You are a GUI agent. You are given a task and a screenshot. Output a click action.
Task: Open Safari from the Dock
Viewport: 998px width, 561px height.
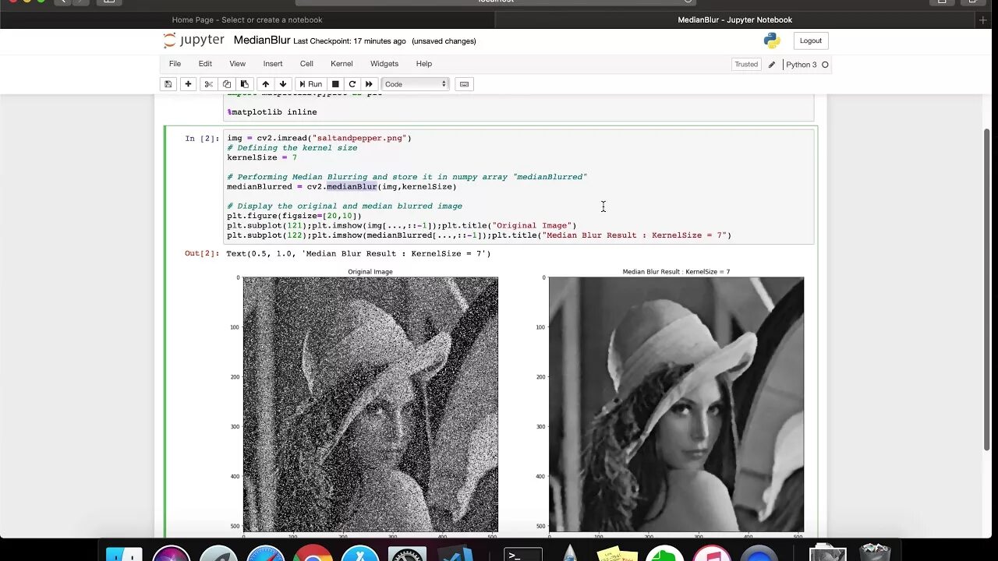click(266, 553)
